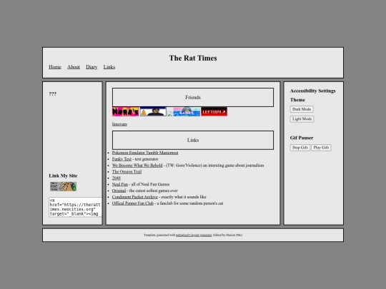Screen dimensions: 386x289
Task: Open the limevars friend link
Action: pos(119,124)
